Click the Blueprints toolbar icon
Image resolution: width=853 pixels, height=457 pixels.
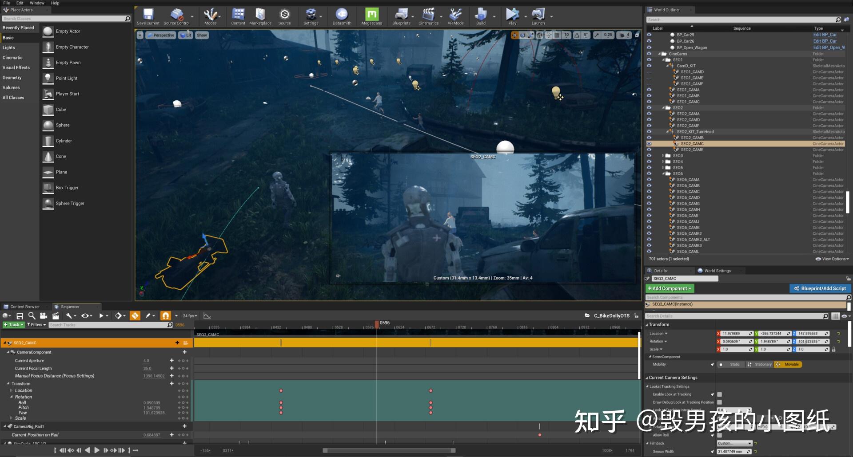tap(401, 16)
